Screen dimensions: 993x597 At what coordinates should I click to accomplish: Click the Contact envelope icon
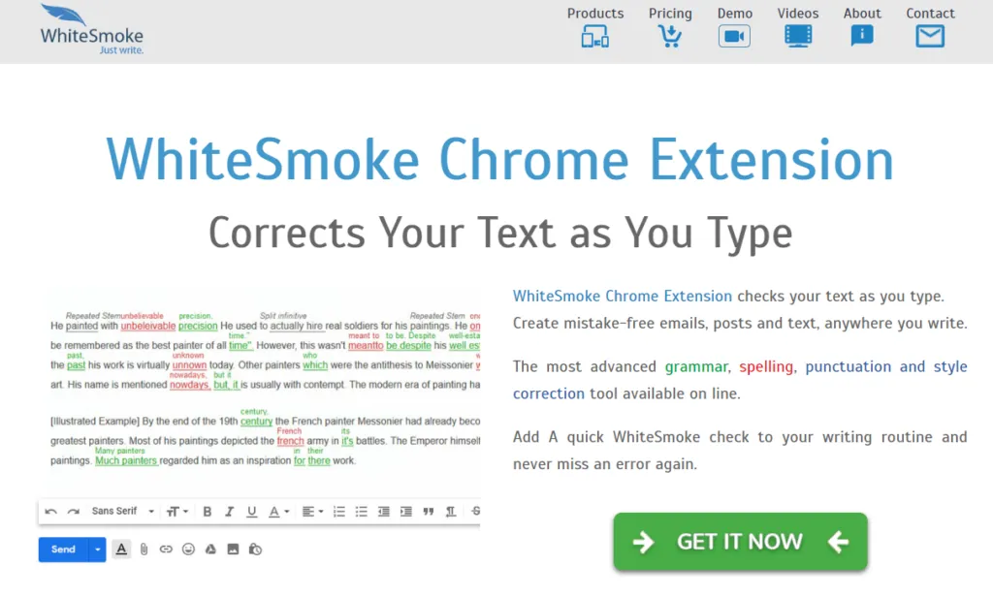coord(930,36)
